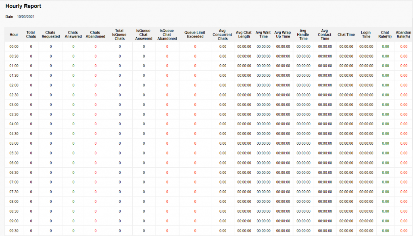This screenshot has width=413, height=236.
Task: Click the Login Time column header
Action: 366,35
